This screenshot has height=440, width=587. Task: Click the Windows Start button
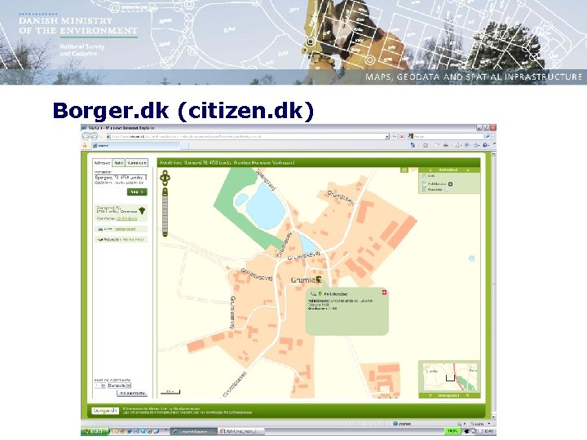[x=95, y=431]
